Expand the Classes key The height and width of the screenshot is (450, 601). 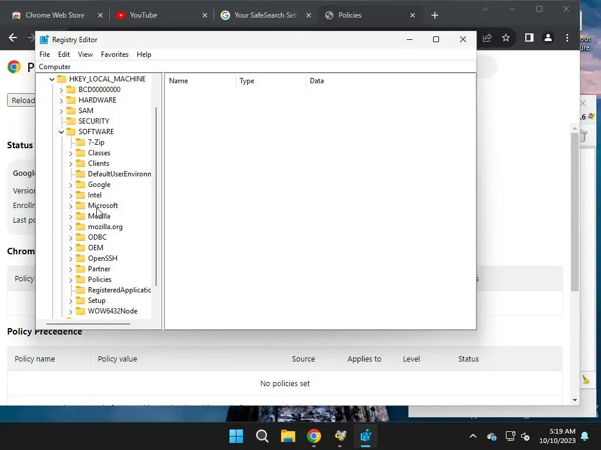(70, 153)
